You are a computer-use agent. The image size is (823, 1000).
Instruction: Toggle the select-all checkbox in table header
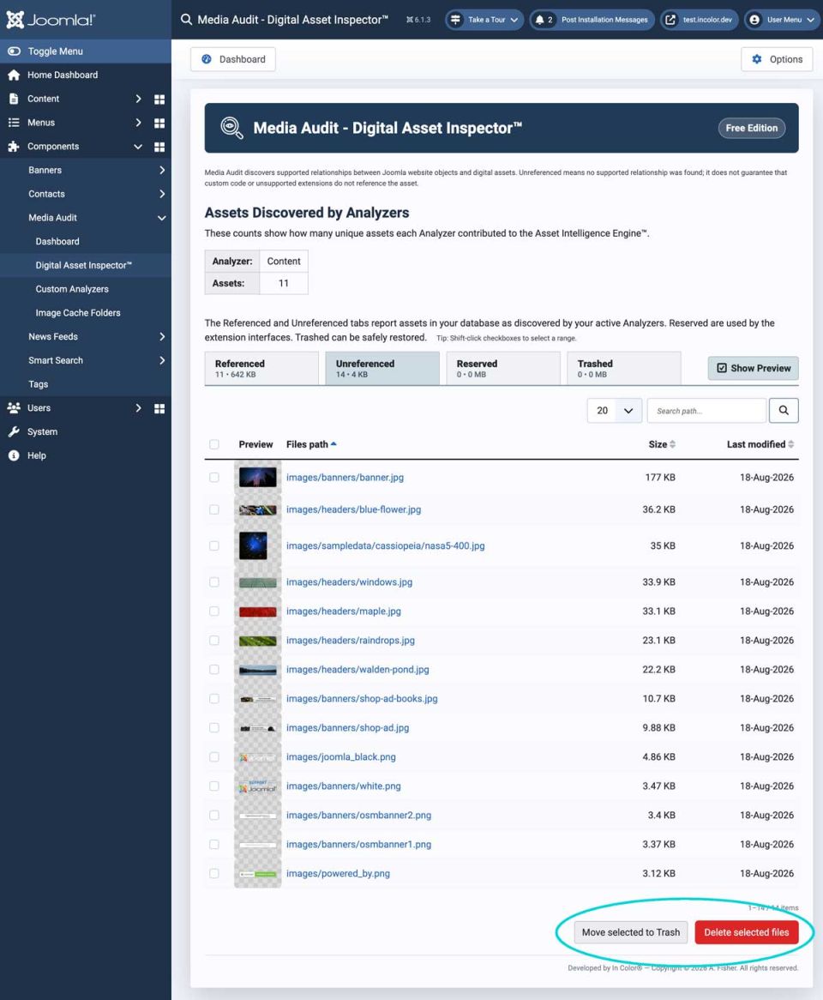214,444
